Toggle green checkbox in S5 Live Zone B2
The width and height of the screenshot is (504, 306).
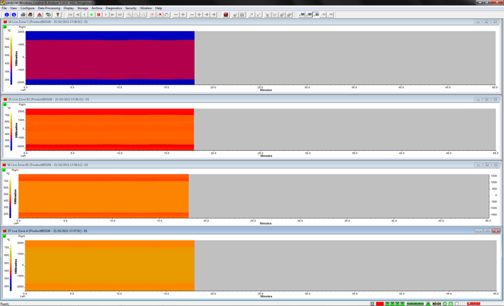(5, 104)
